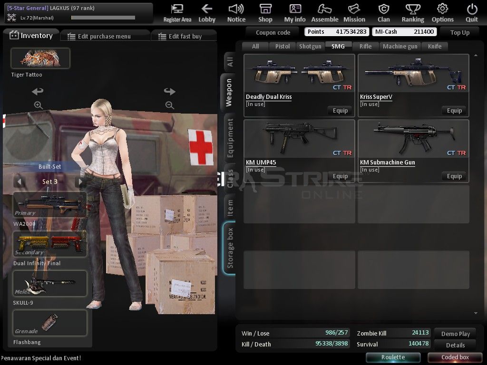
Task: Filter weapons by Knife
Action: (x=435, y=46)
